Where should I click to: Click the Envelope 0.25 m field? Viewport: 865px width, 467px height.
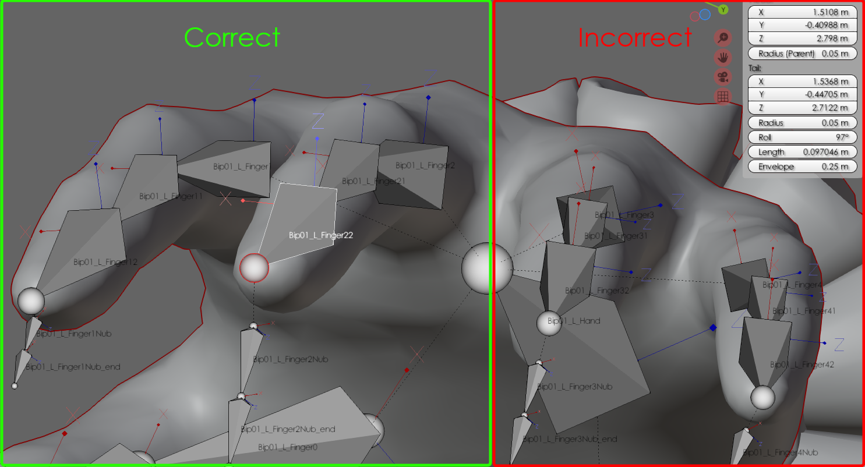[x=803, y=167]
